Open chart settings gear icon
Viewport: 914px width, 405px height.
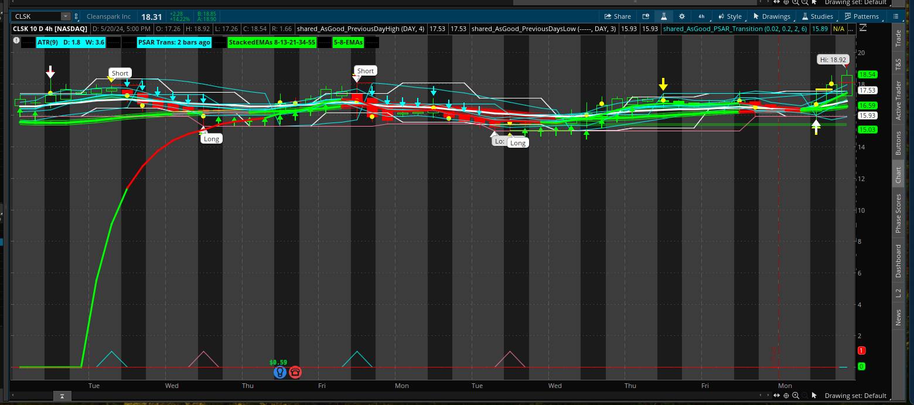coord(682,16)
